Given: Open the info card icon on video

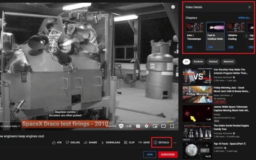Looking at the screenshot, I should (173, 7).
